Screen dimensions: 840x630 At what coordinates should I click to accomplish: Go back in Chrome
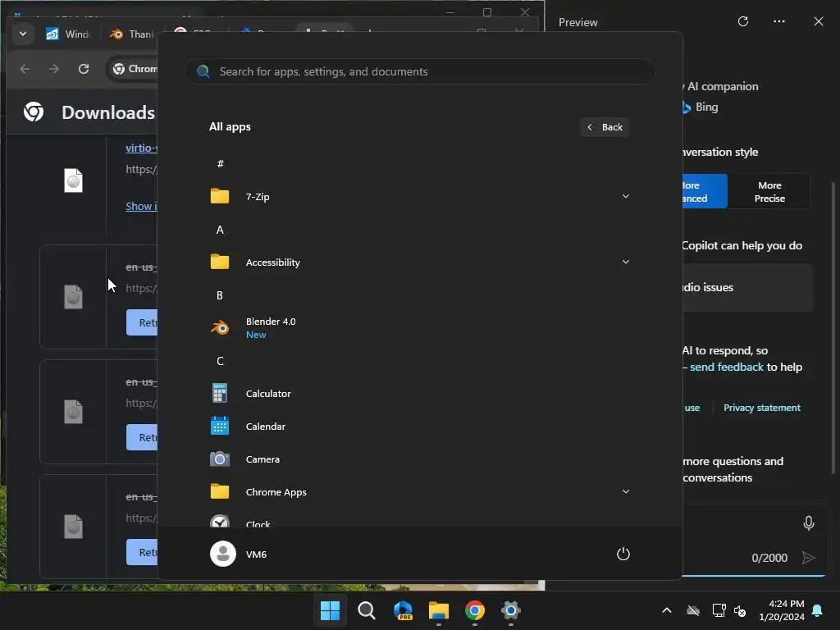pos(25,69)
